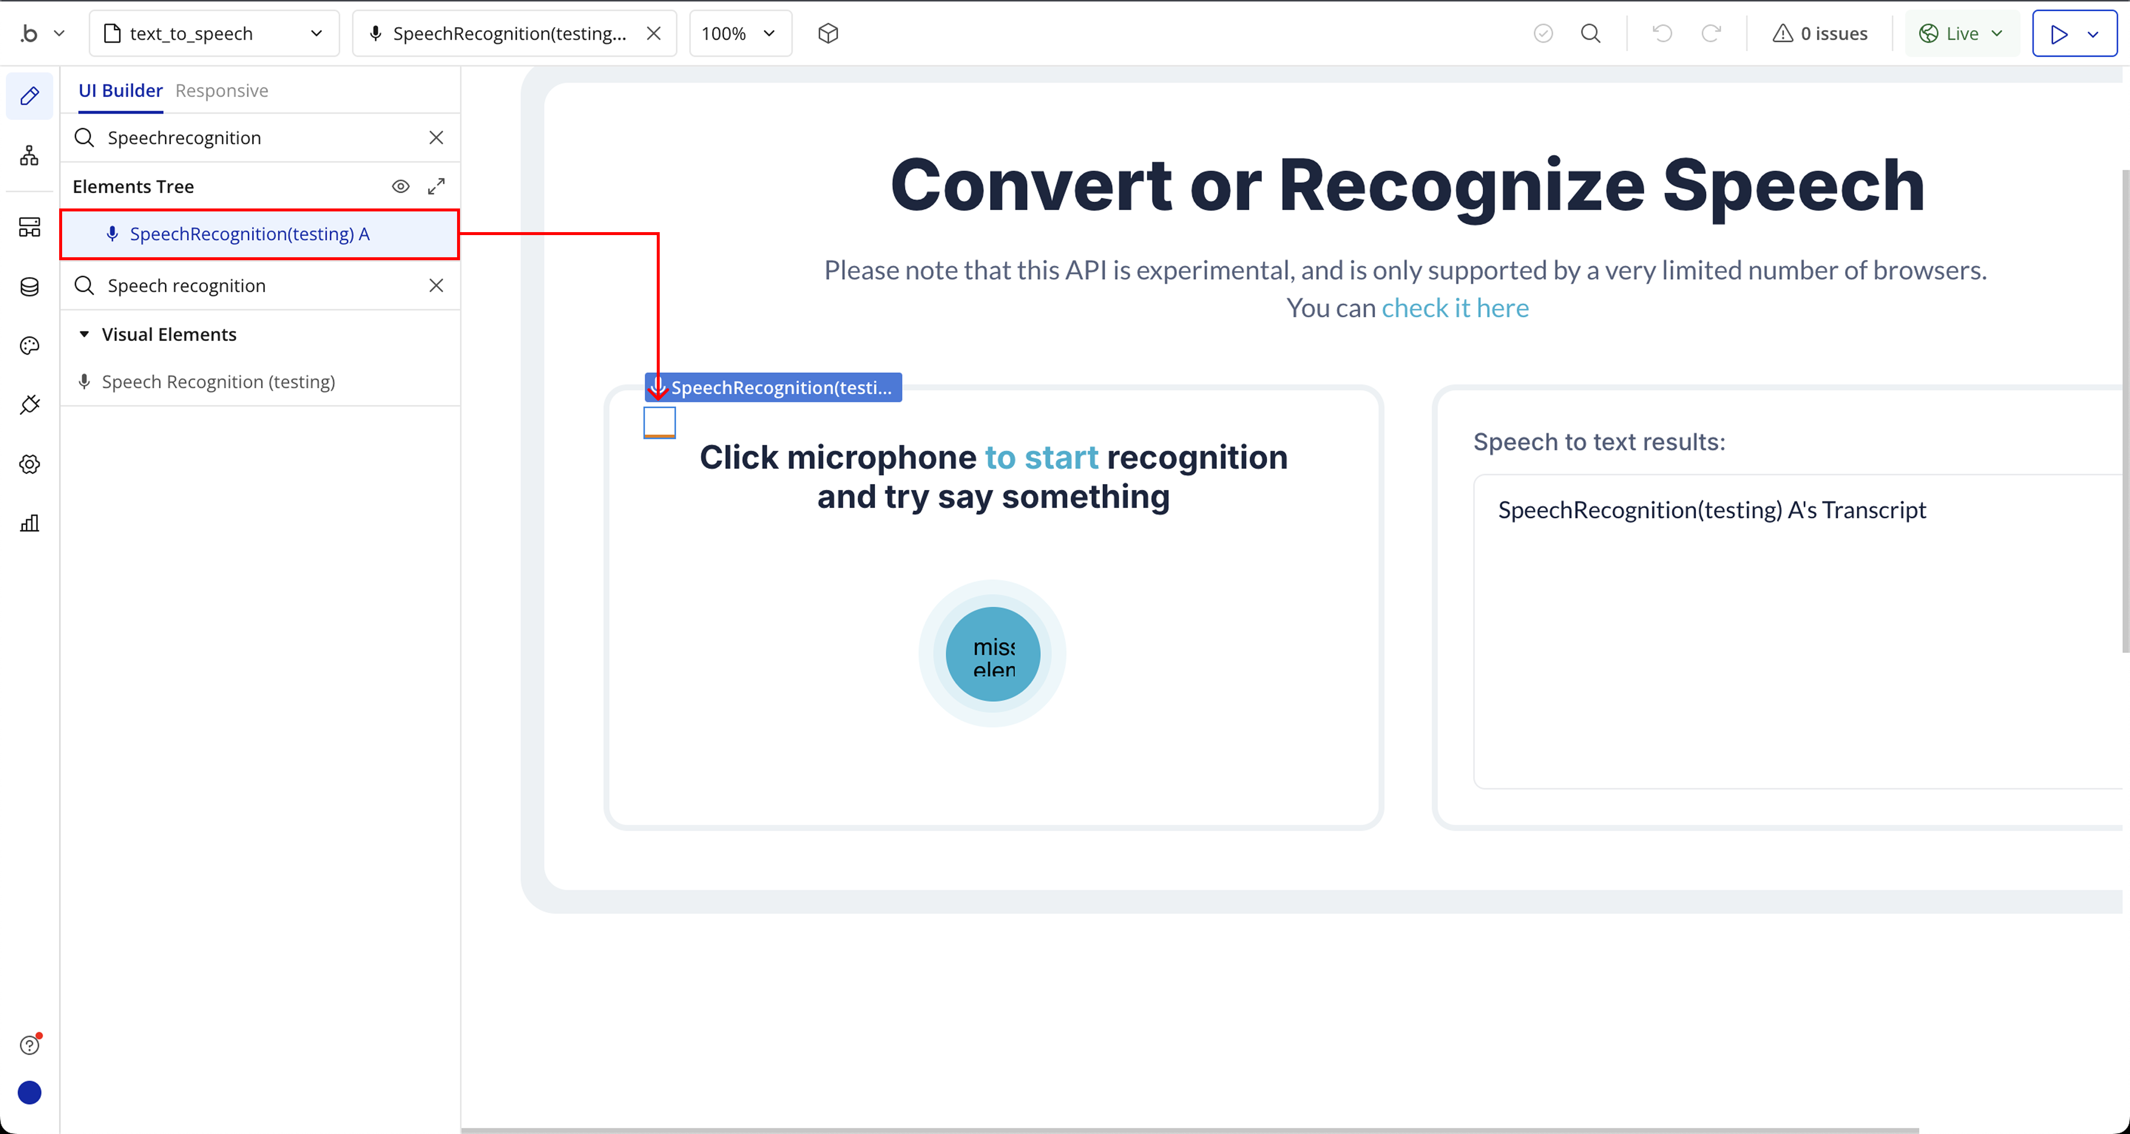Image resolution: width=2130 pixels, height=1134 pixels.
Task: Click the 3D box icon in toolbar
Action: coord(828,33)
